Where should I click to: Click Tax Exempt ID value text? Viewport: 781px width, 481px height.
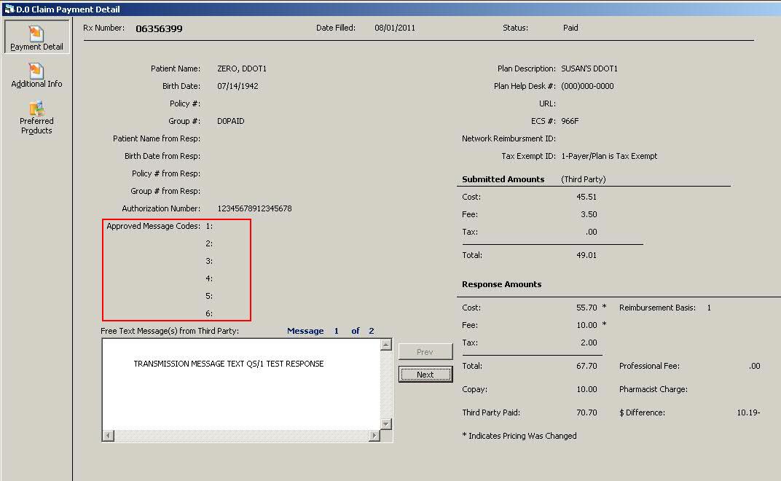(609, 156)
